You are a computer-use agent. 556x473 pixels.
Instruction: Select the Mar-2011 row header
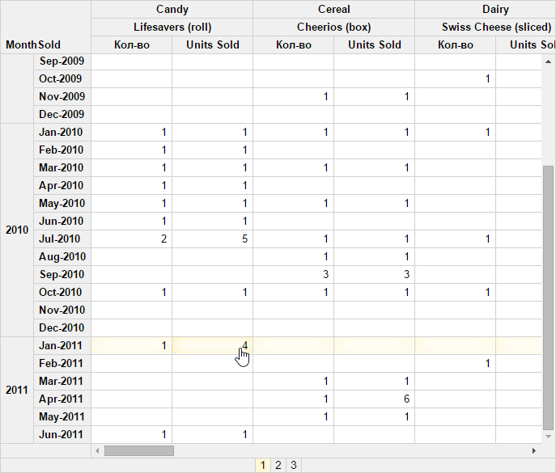(x=62, y=382)
